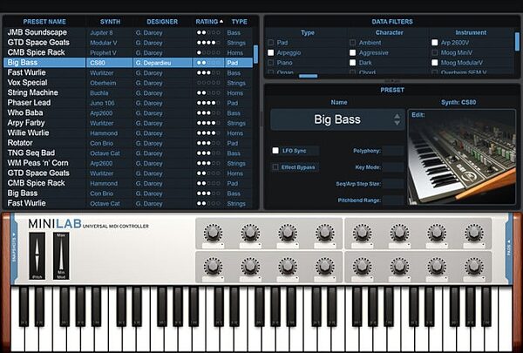Screen dimensions: 523x353
Task: Uncheck the Aggressive character filter
Action: click(352, 52)
